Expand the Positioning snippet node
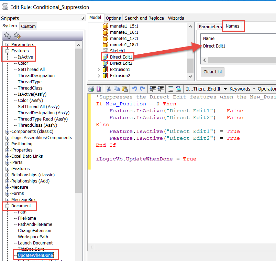Viewport: 276px width, 261px height. pyautogui.click(x=7, y=144)
